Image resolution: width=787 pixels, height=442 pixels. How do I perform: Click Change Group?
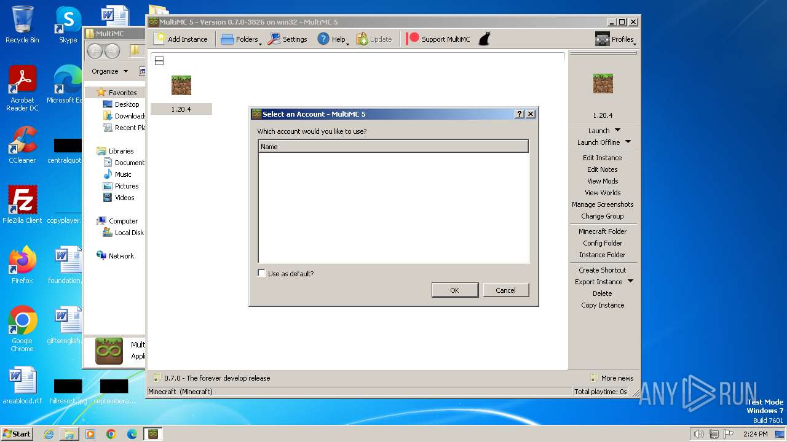pyautogui.click(x=603, y=216)
